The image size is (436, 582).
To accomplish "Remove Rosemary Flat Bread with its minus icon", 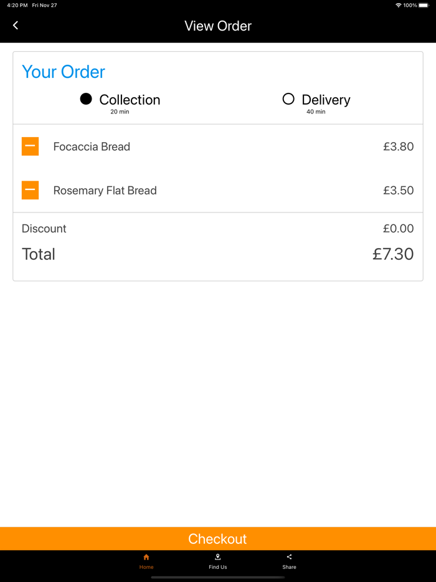I will click(30, 190).
